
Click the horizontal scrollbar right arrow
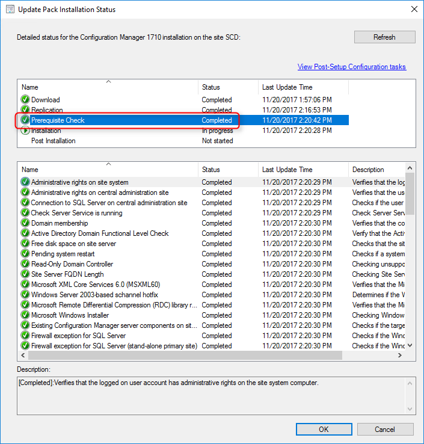point(400,355)
